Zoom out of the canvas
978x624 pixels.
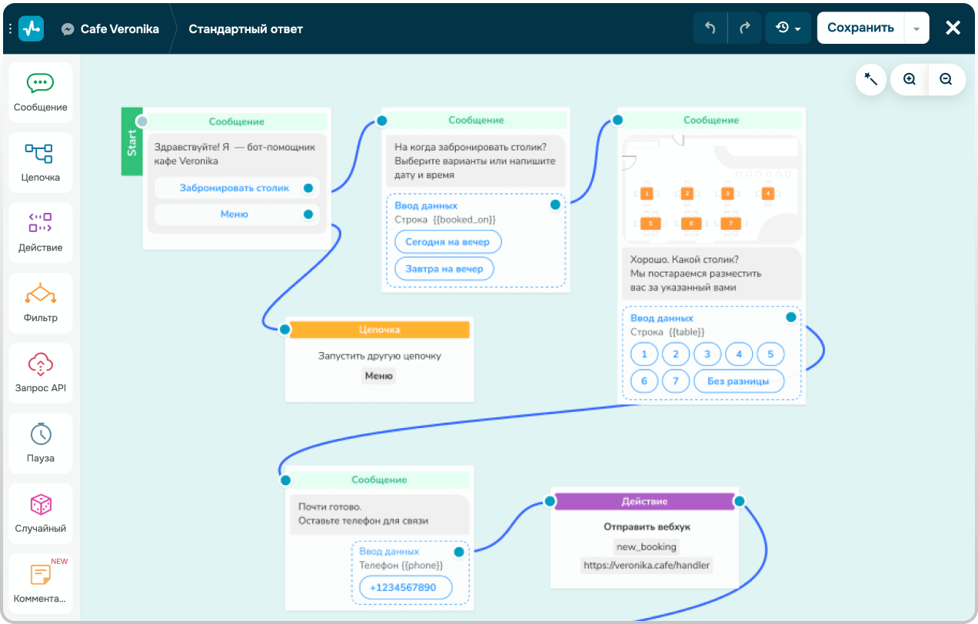click(946, 79)
